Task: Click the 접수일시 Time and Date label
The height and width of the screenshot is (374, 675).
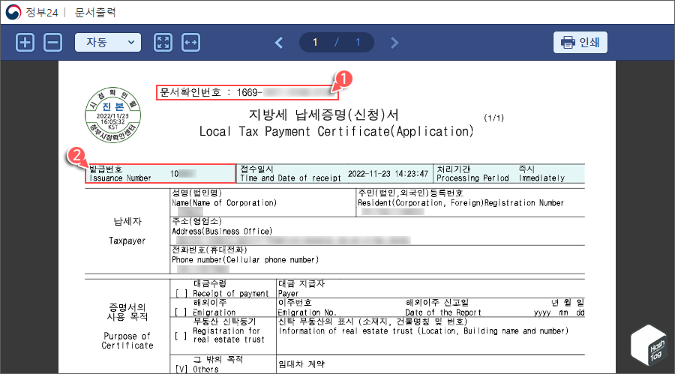Action: pyautogui.click(x=290, y=173)
